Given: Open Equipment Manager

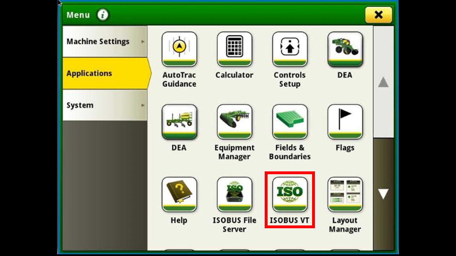Looking at the screenshot, I should (234, 122).
